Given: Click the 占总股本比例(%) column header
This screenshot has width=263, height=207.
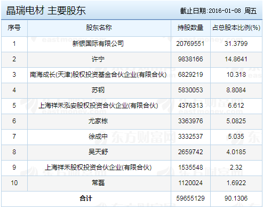Looking at the screenshot, I should [x=236, y=28].
